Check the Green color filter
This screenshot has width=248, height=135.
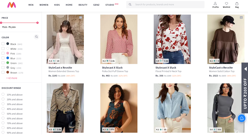click(x=3, y=63)
